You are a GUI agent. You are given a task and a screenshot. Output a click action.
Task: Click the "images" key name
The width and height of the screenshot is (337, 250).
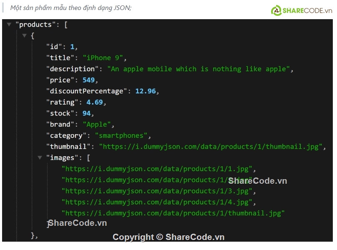pyautogui.click(x=62, y=158)
